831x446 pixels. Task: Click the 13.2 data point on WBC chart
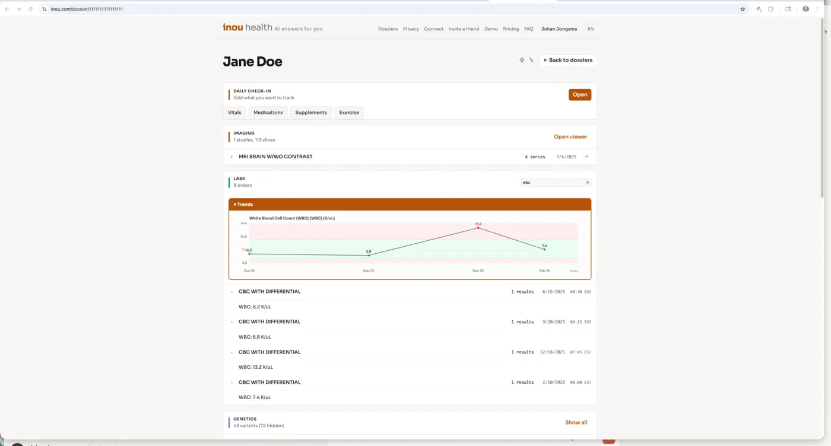(x=478, y=228)
